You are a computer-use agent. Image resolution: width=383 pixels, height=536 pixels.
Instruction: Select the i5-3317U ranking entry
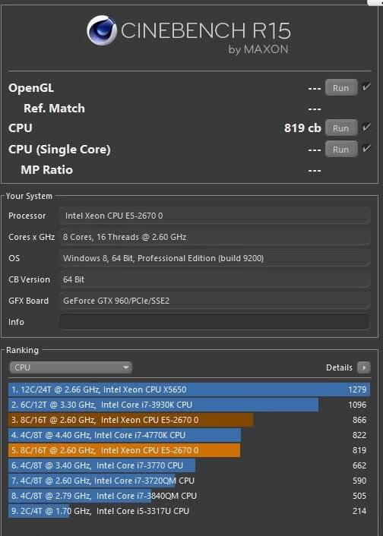(189, 511)
